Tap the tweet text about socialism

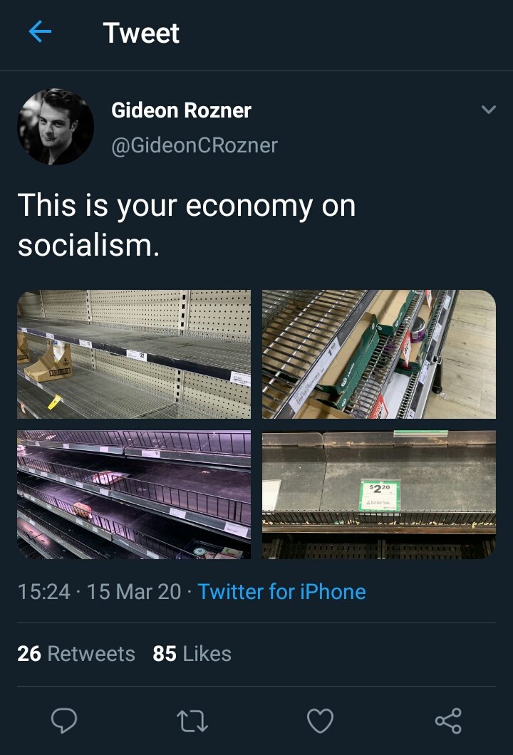(186, 225)
